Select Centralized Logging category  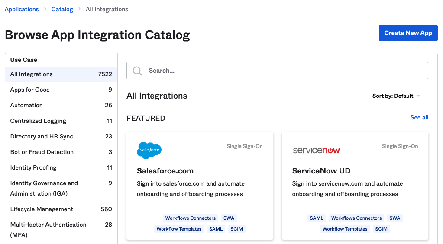tap(61, 121)
